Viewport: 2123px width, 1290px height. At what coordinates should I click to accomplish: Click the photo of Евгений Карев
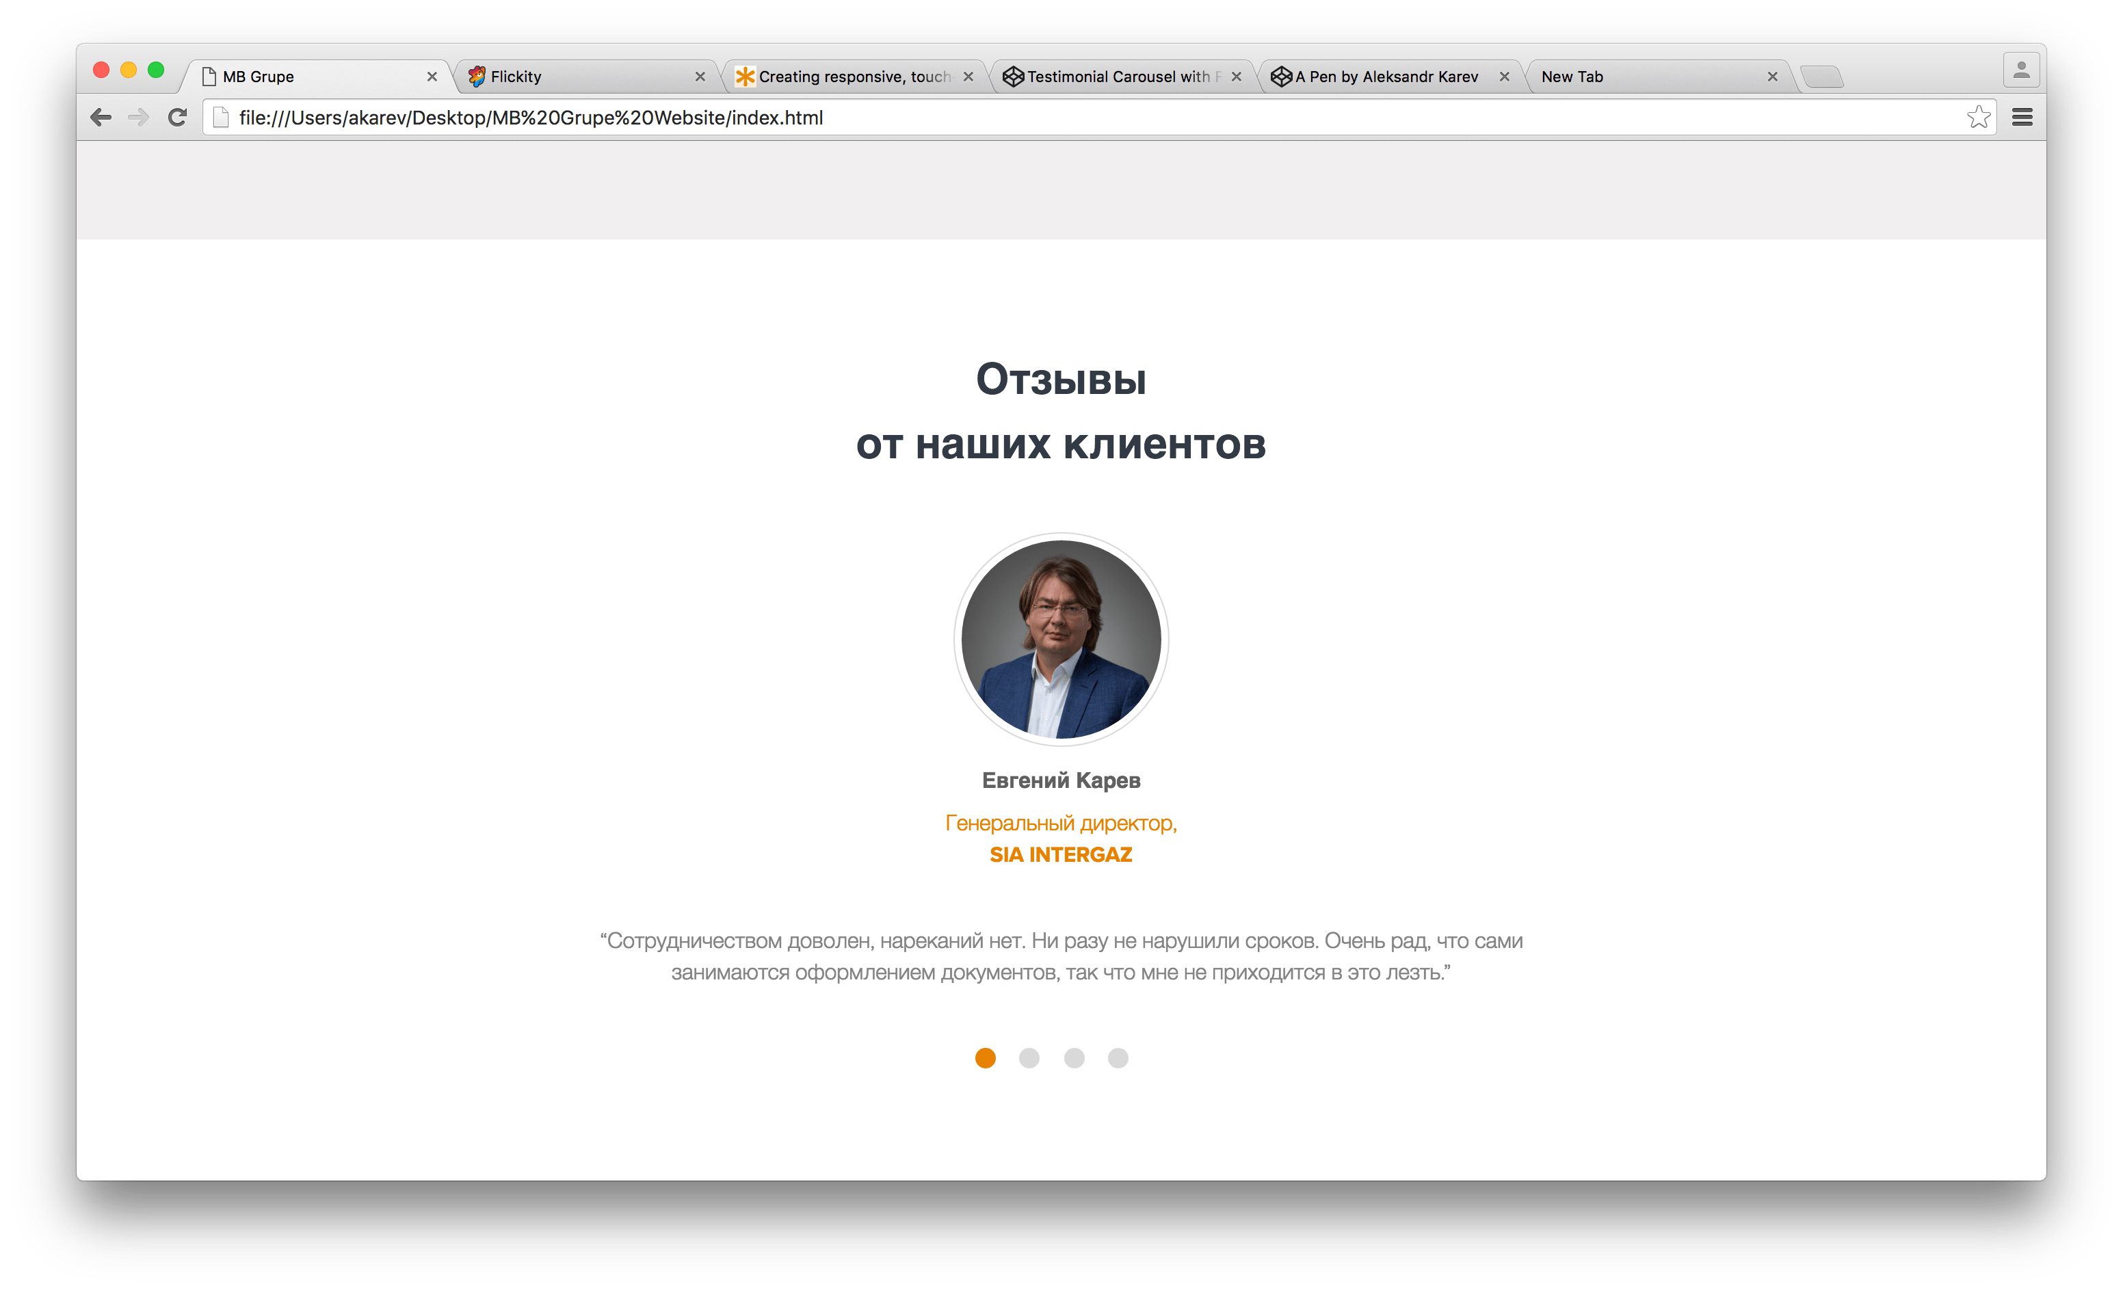point(1061,637)
